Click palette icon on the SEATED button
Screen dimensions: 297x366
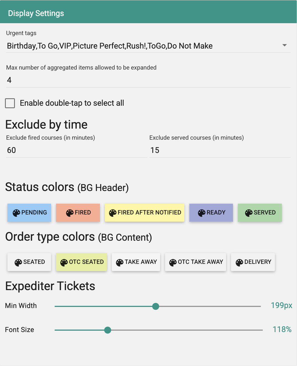click(18, 262)
